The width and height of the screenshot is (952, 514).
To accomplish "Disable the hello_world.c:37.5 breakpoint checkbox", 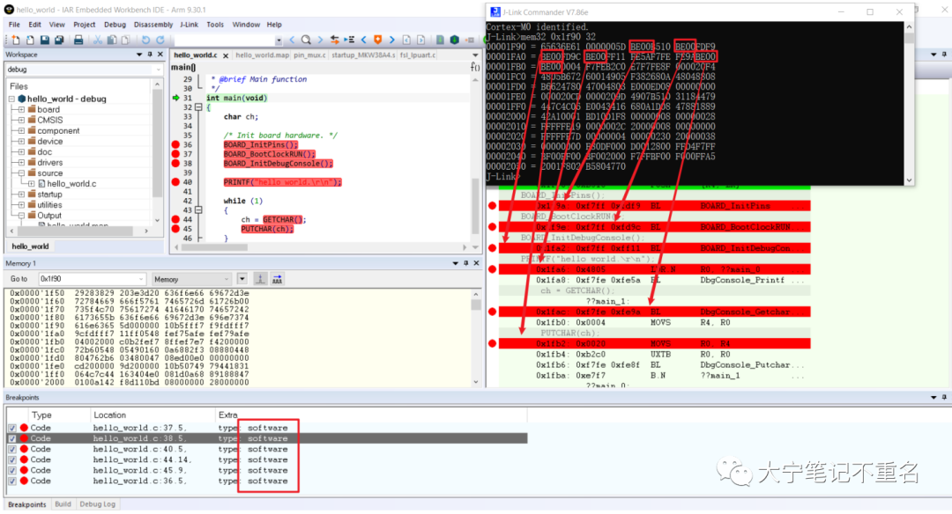I will (x=11, y=428).
